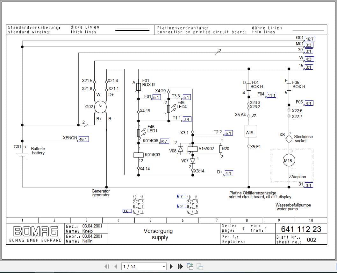Open the XENON 46:1 reference link
Viewport: 337px width, 273px height.
coord(83,139)
